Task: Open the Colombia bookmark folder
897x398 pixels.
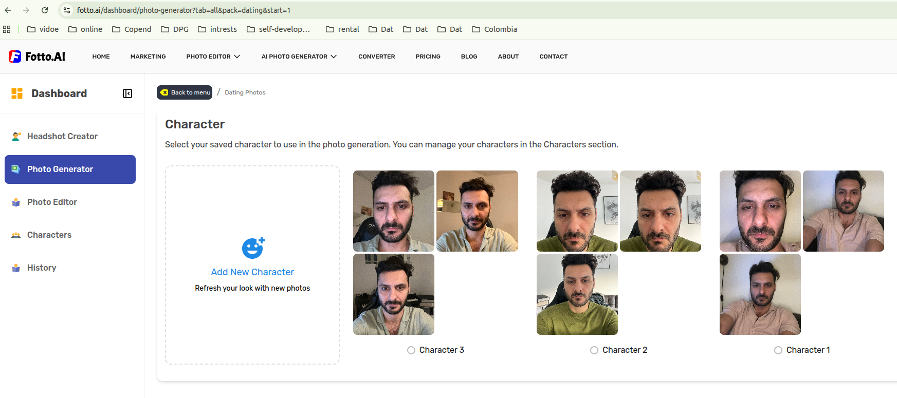Action: [x=495, y=29]
